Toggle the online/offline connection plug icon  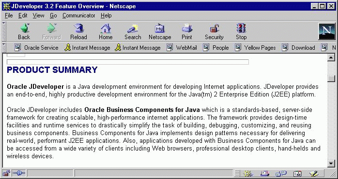pos(19,173)
